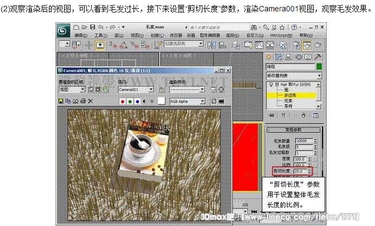Click the New Scene icon in title bar
Image resolution: width=375 pixels, height=226 pixels.
tap(76, 27)
